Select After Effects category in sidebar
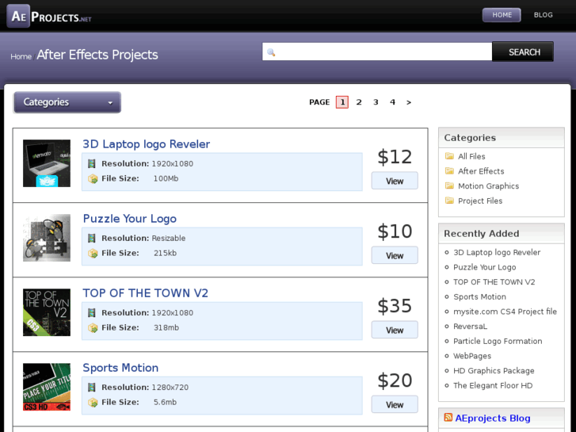The height and width of the screenshot is (432, 576). tap(481, 171)
